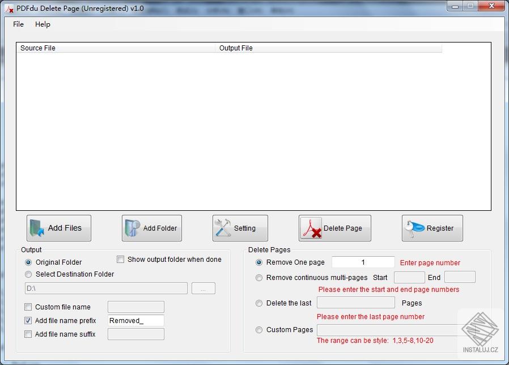Open the File menu
The height and width of the screenshot is (365, 509).
18,24
